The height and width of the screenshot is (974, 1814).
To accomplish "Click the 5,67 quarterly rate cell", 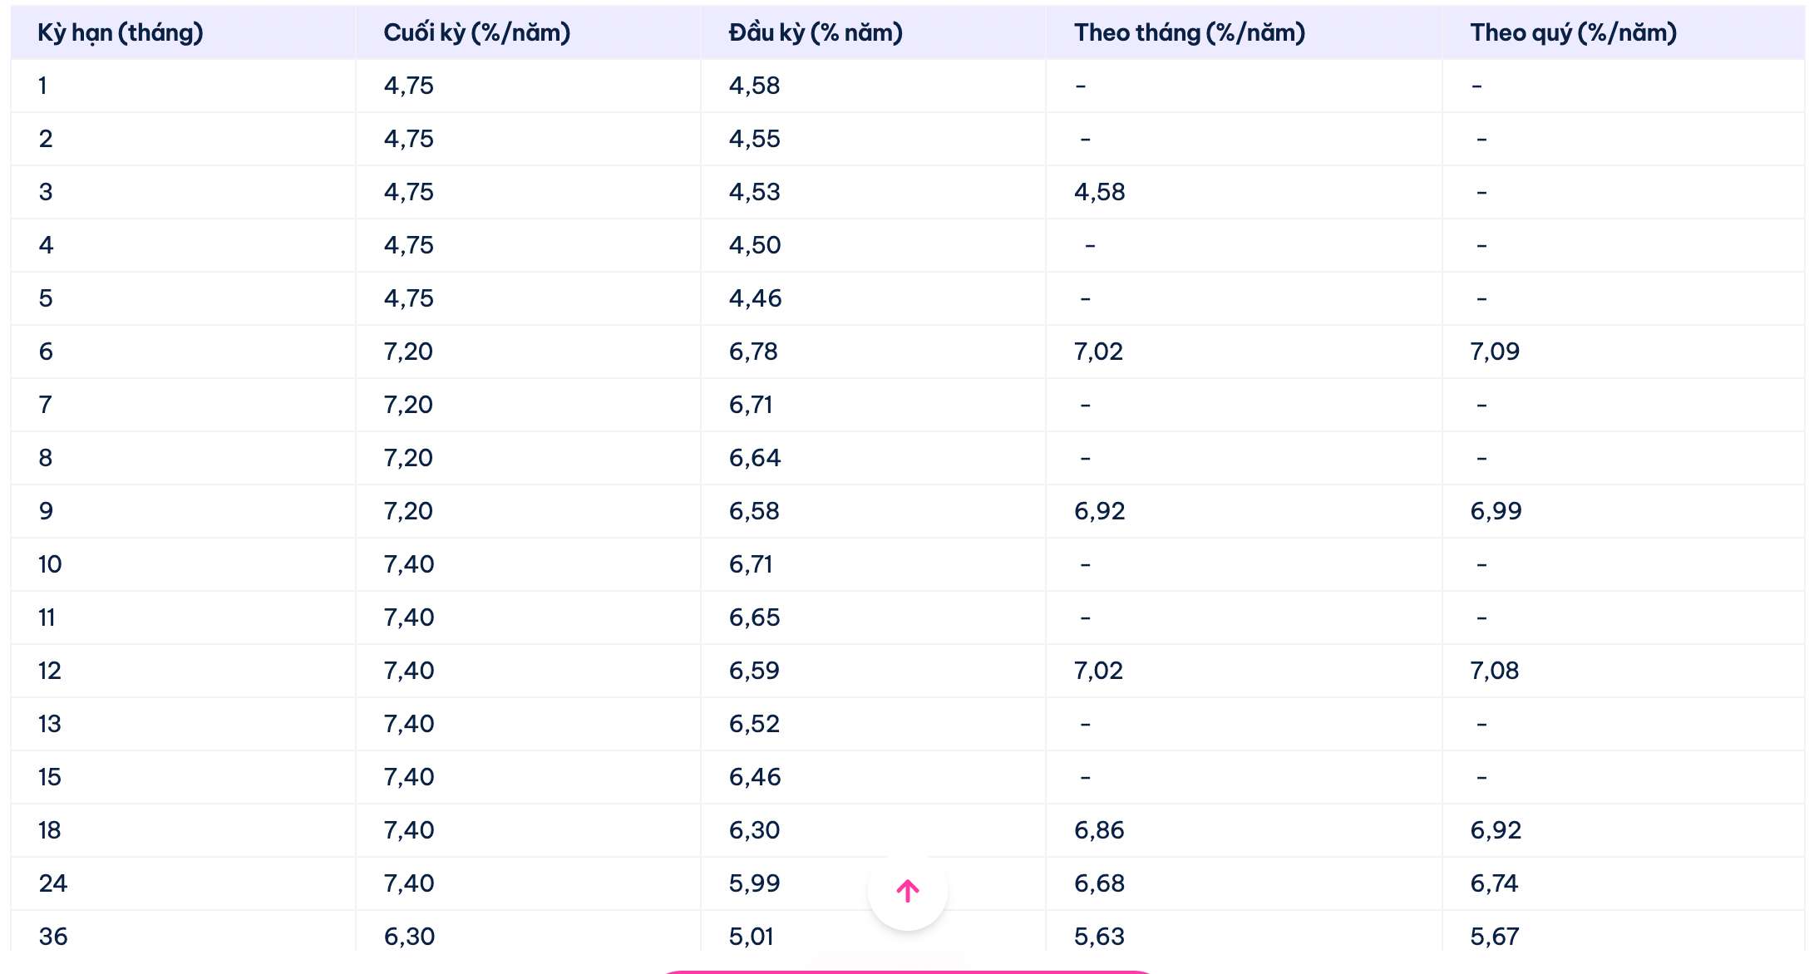I will 1495,937.
